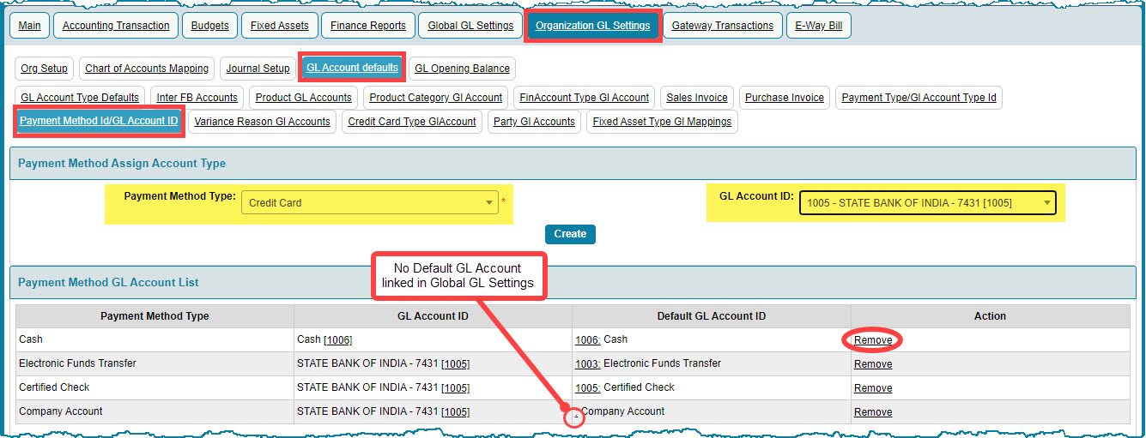Click the Default GL Account ID column header
This screenshot has height=438, width=1146.
pyautogui.click(x=711, y=316)
